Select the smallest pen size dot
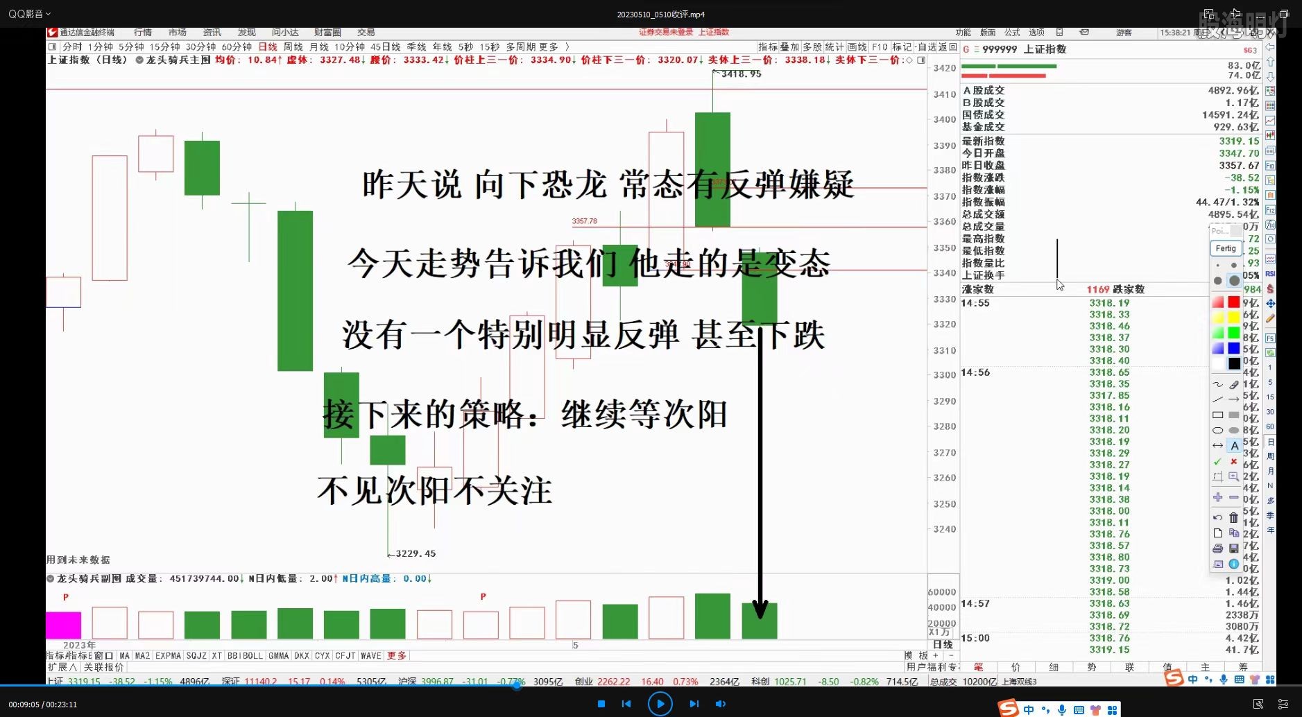This screenshot has width=1302, height=717. pyautogui.click(x=1218, y=266)
